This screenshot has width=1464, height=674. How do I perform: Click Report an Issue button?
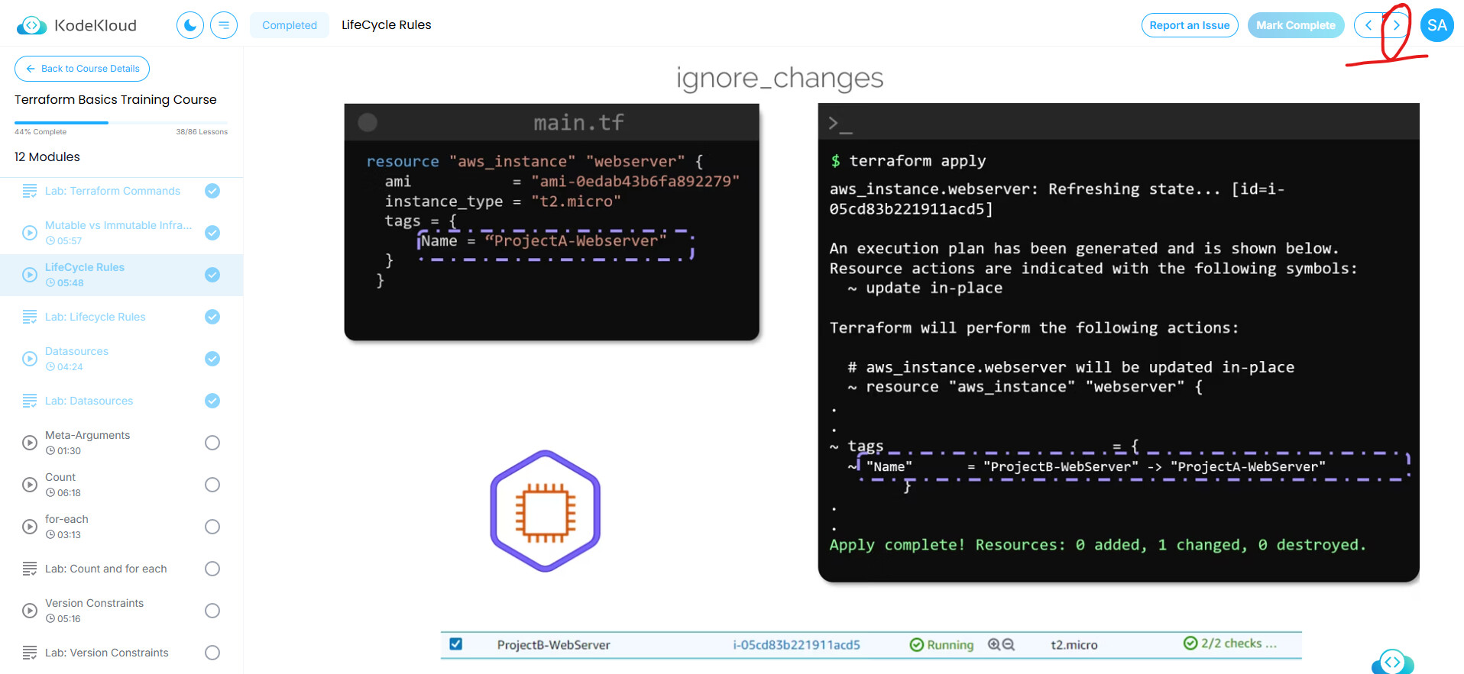1190,25
